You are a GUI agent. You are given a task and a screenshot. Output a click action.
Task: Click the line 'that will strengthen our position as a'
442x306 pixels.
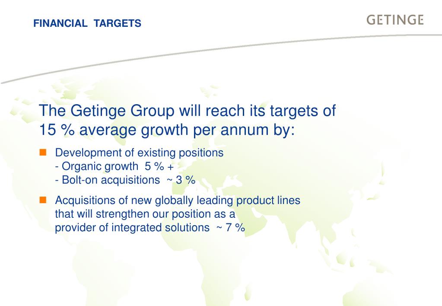[145, 214]
